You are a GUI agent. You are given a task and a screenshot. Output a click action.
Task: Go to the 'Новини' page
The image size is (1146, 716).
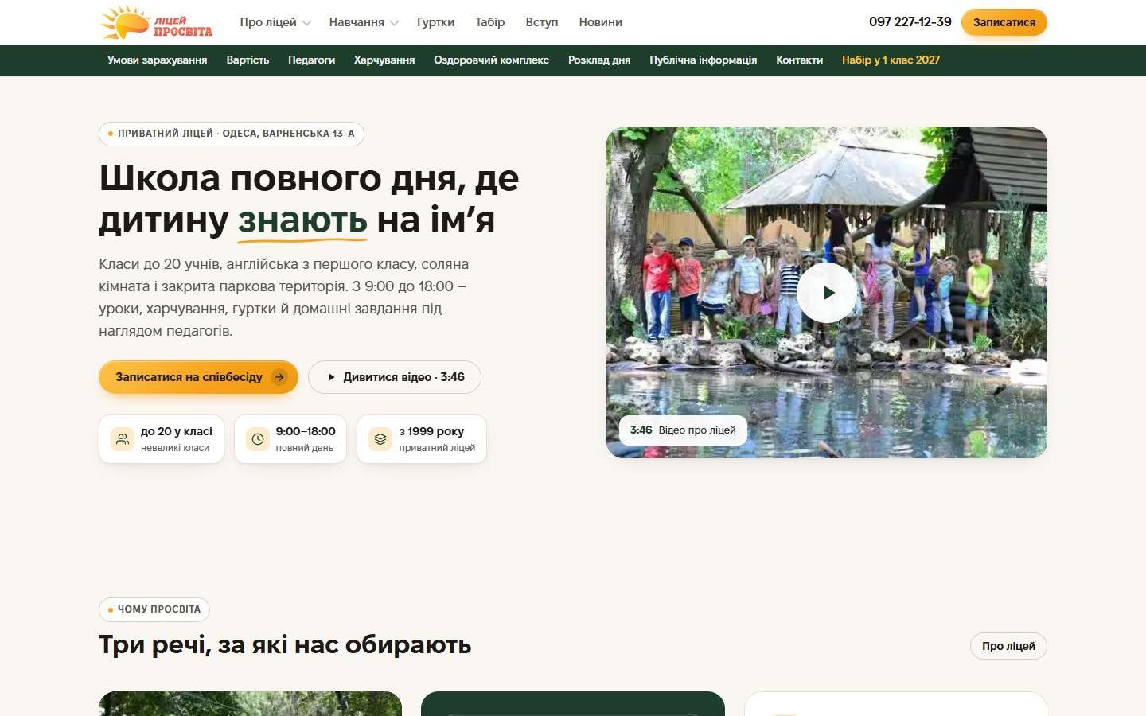(600, 22)
